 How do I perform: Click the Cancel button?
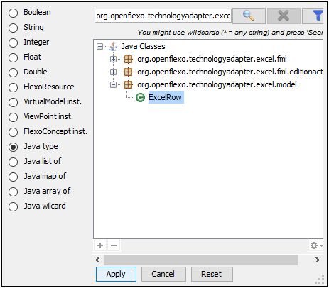point(163,274)
